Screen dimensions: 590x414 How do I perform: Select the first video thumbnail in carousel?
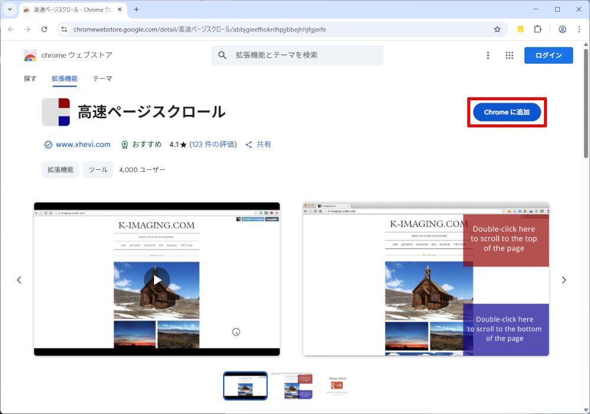pos(245,386)
